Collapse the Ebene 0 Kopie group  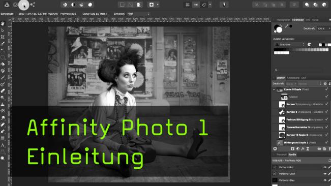(274, 89)
